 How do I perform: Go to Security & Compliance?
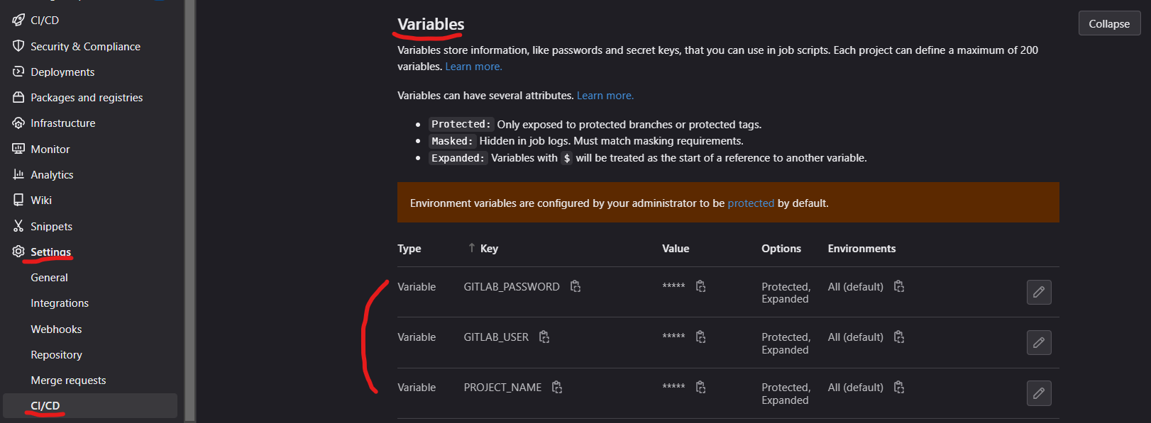coord(85,47)
